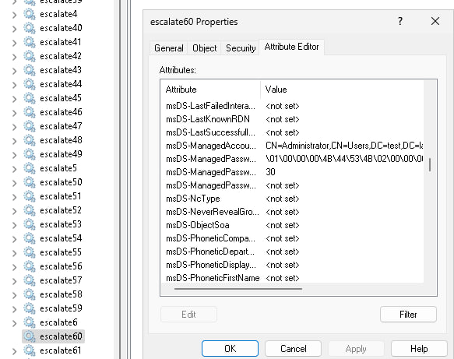Click the attribute list vertical scrollbar thumb
The width and height of the screenshot is (454, 359).
(x=430, y=164)
